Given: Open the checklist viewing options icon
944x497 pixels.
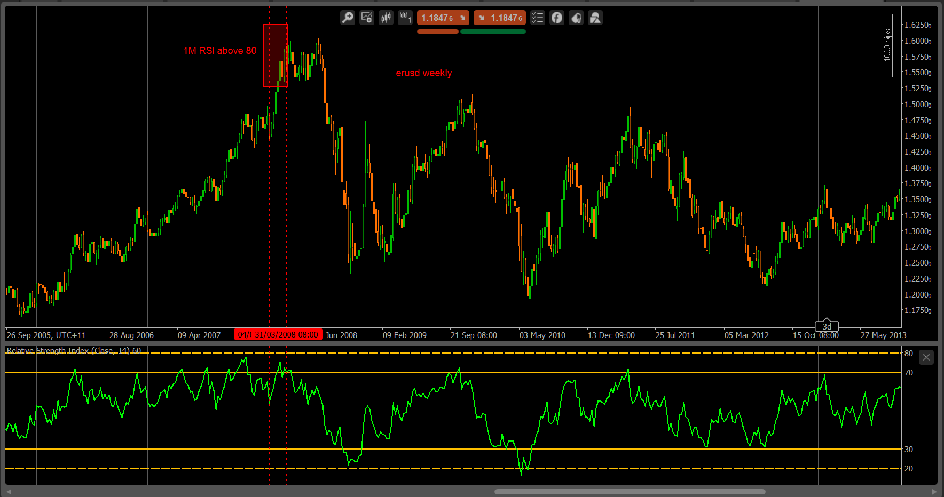Looking at the screenshot, I should (x=538, y=18).
